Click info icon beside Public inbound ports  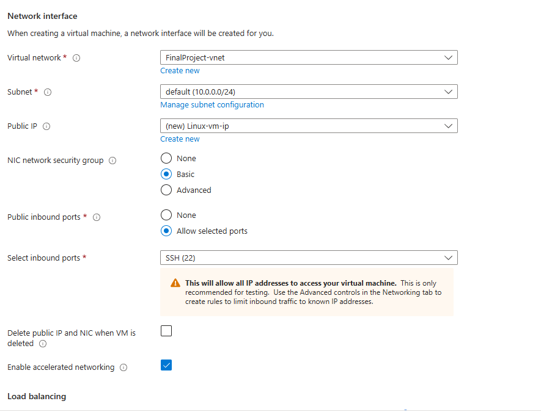pos(97,217)
